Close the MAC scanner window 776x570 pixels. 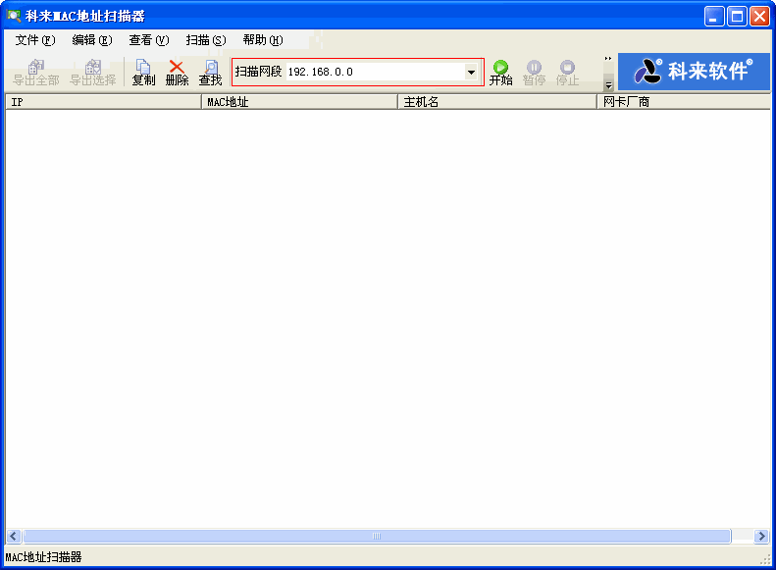(x=759, y=17)
